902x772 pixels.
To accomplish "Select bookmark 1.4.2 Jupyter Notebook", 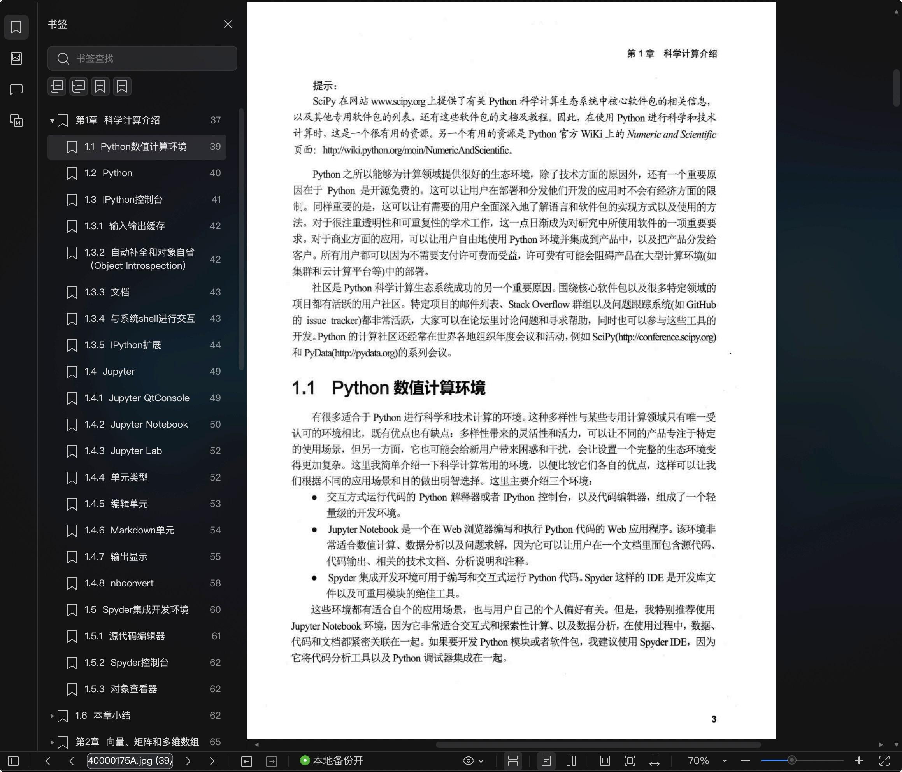I will pos(137,425).
